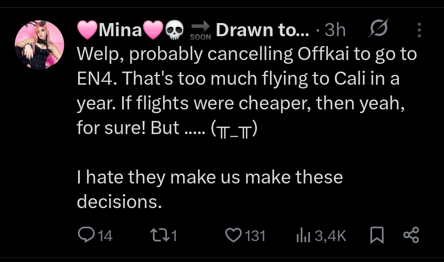Repost this tweet using the arrows icon
Screen dimensions: 444x262
157,235
